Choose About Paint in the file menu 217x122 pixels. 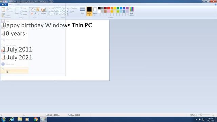(14, 64)
